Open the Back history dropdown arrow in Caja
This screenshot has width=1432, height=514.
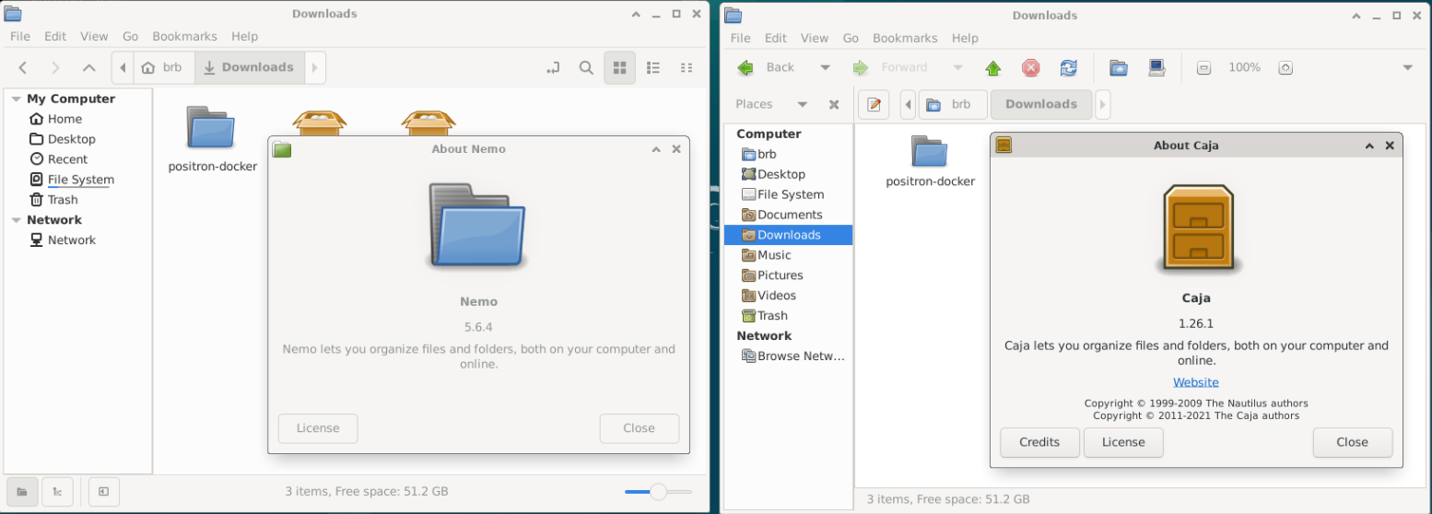point(825,67)
